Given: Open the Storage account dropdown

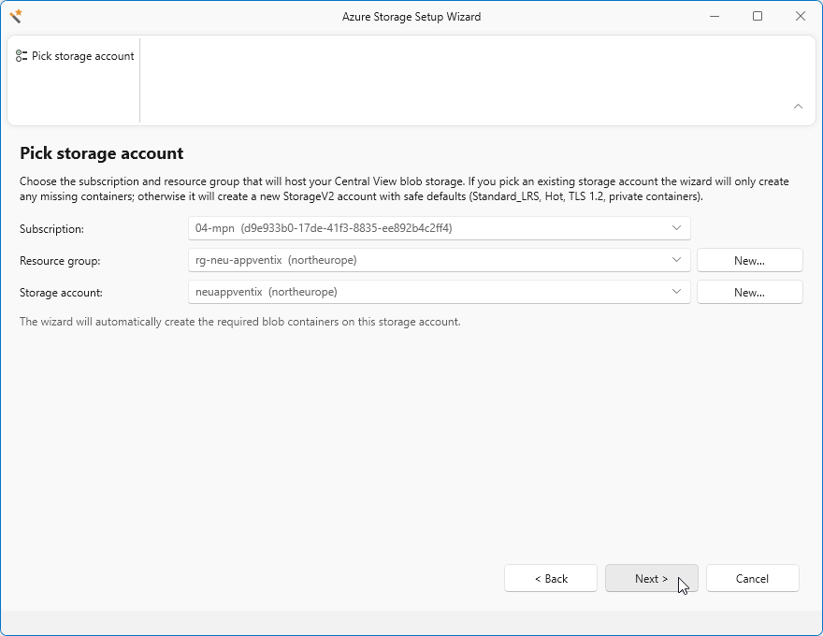Looking at the screenshot, I should click(440, 292).
